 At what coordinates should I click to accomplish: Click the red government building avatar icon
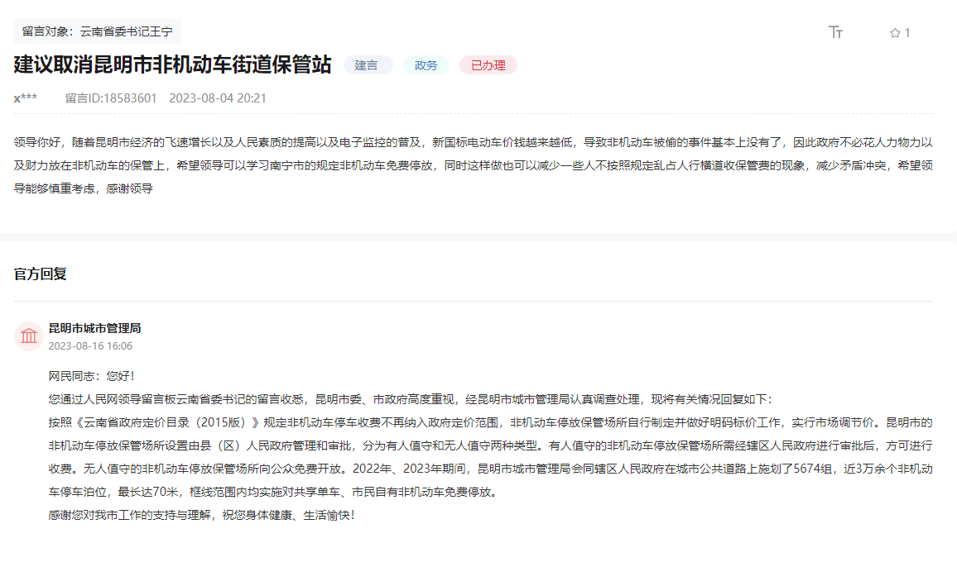pyautogui.click(x=30, y=336)
